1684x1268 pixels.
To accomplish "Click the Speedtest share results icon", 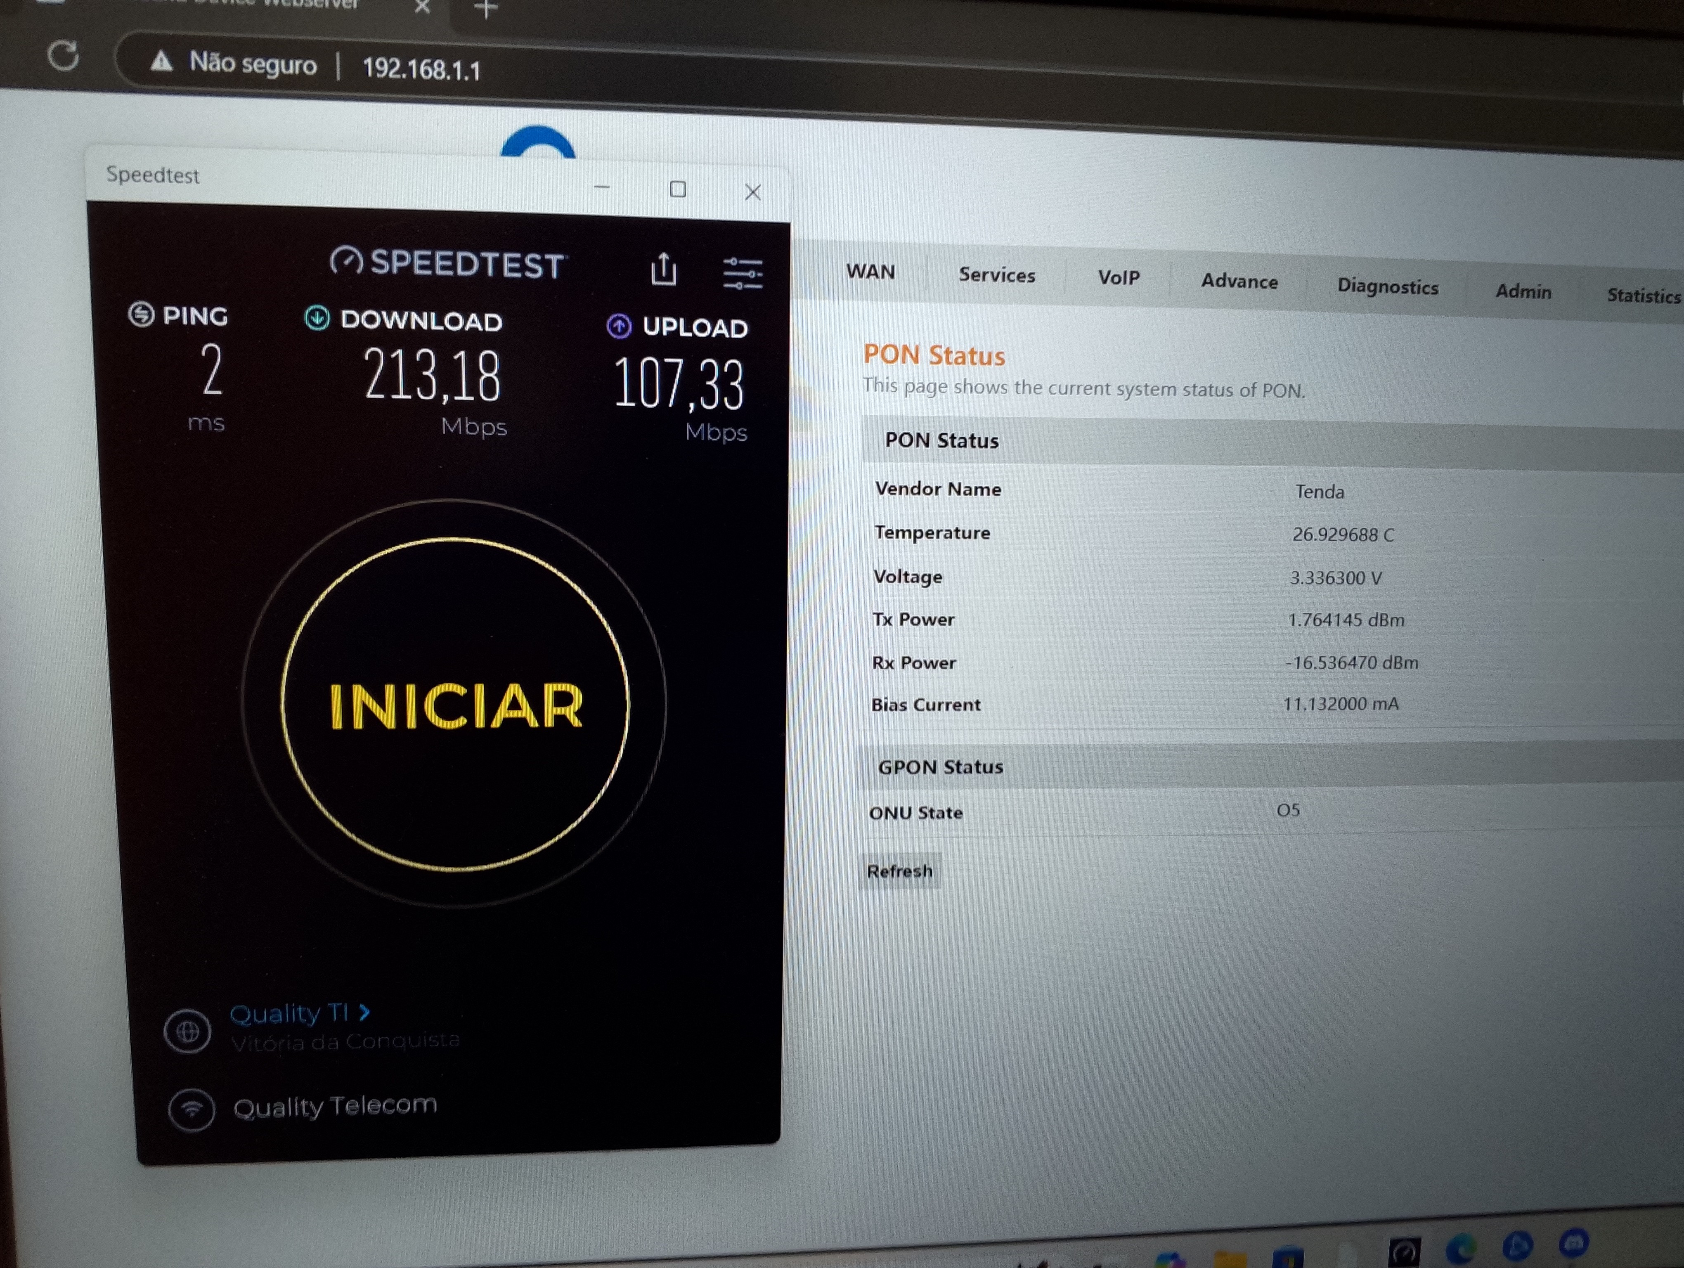I will coord(663,270).
